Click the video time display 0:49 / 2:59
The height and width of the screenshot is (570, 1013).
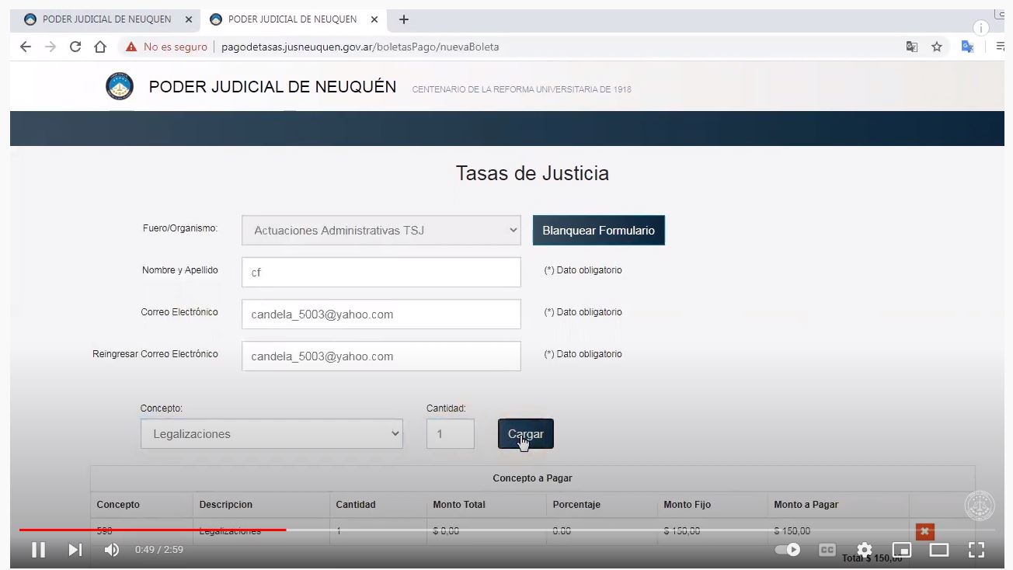click(x=159, y=550)
